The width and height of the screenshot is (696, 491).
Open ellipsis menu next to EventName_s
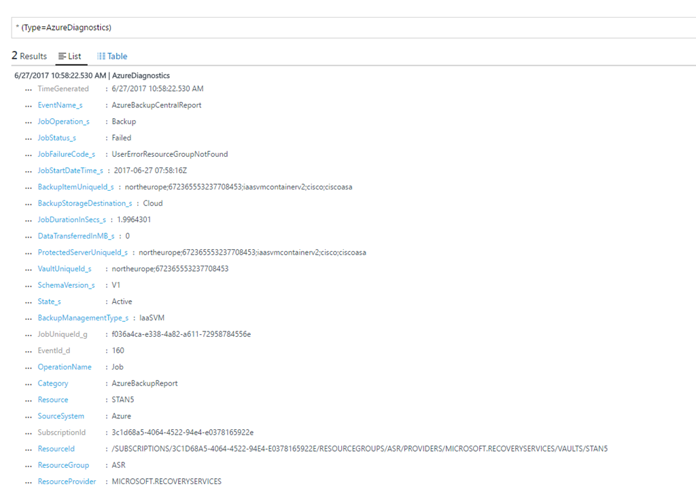pyautogui.click(x=28, y=105)
